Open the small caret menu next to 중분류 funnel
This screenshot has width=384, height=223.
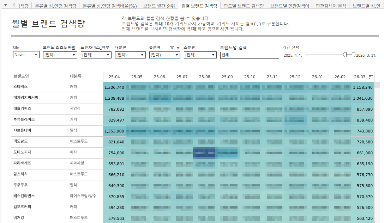(x=178, y=48)
